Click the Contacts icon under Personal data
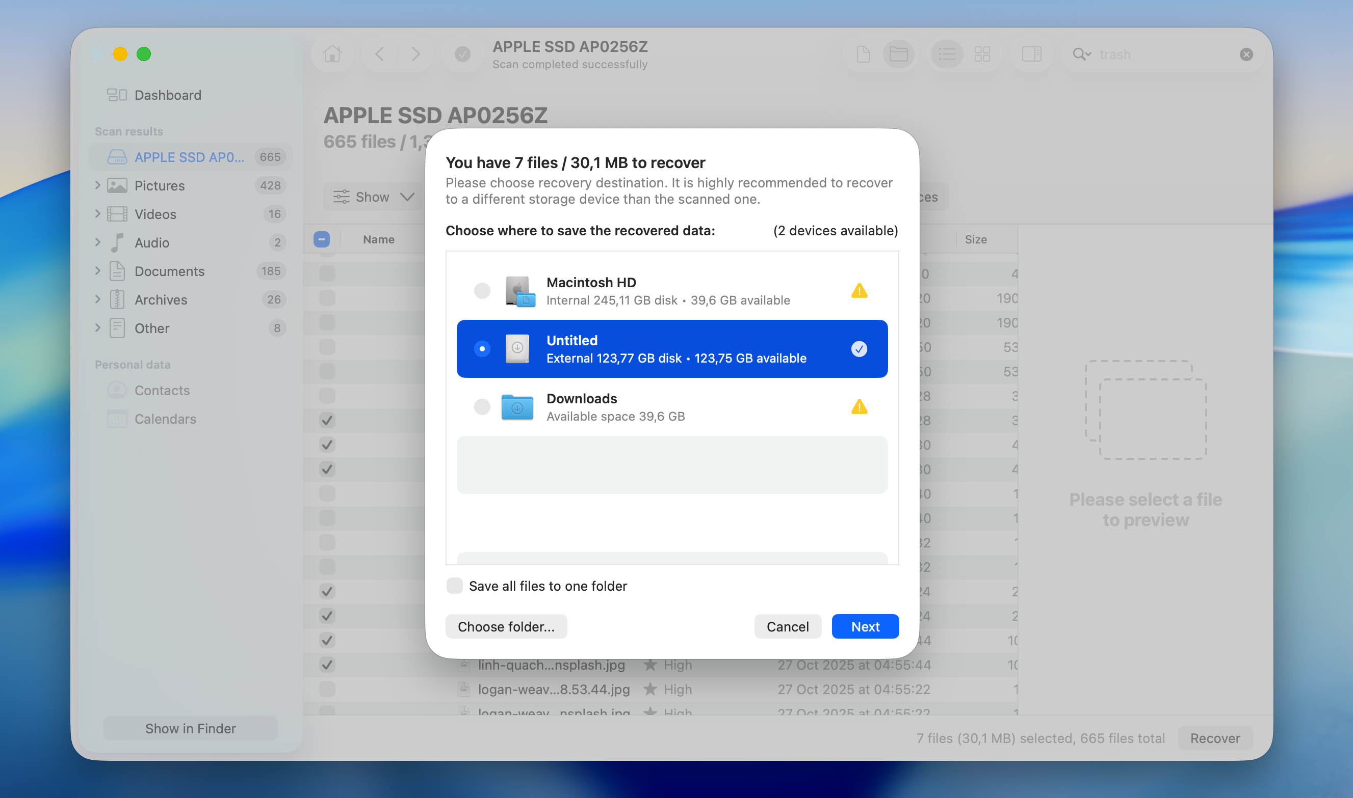1353x798 pixels. [x=117, y=391]
